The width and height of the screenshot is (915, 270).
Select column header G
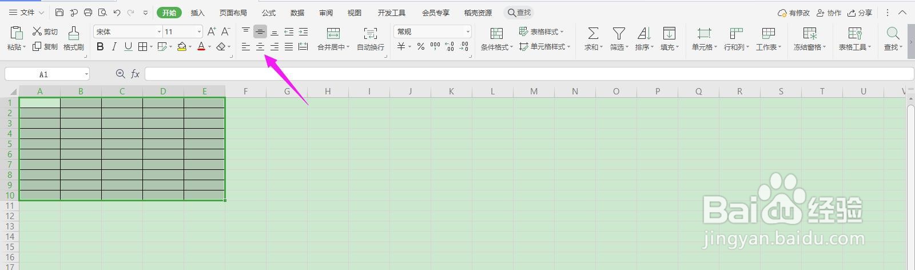287,92
